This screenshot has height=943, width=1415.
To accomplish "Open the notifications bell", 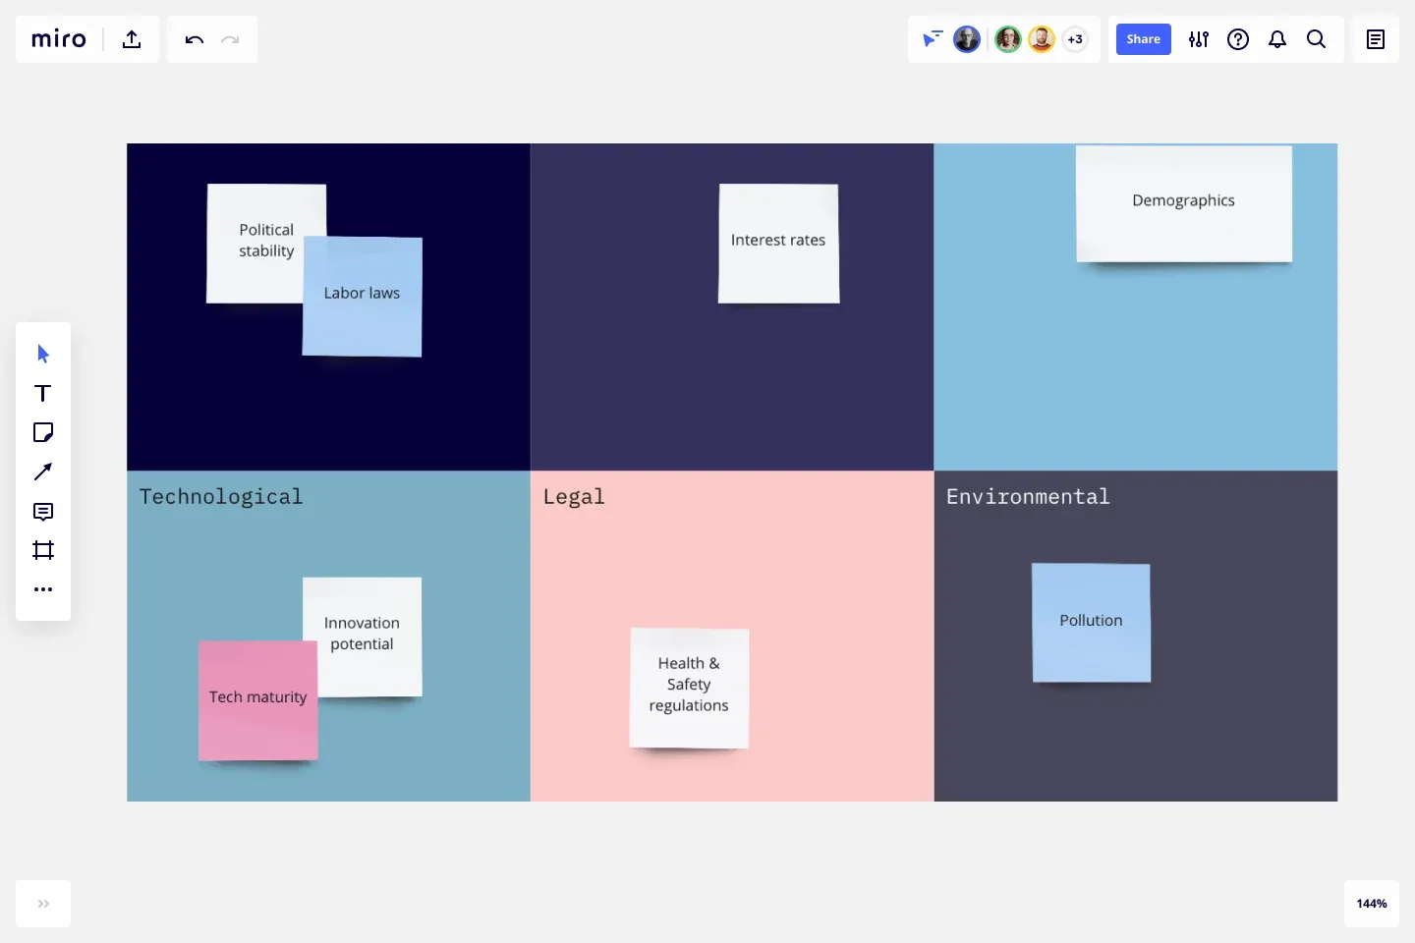I will coord(1277,39).
